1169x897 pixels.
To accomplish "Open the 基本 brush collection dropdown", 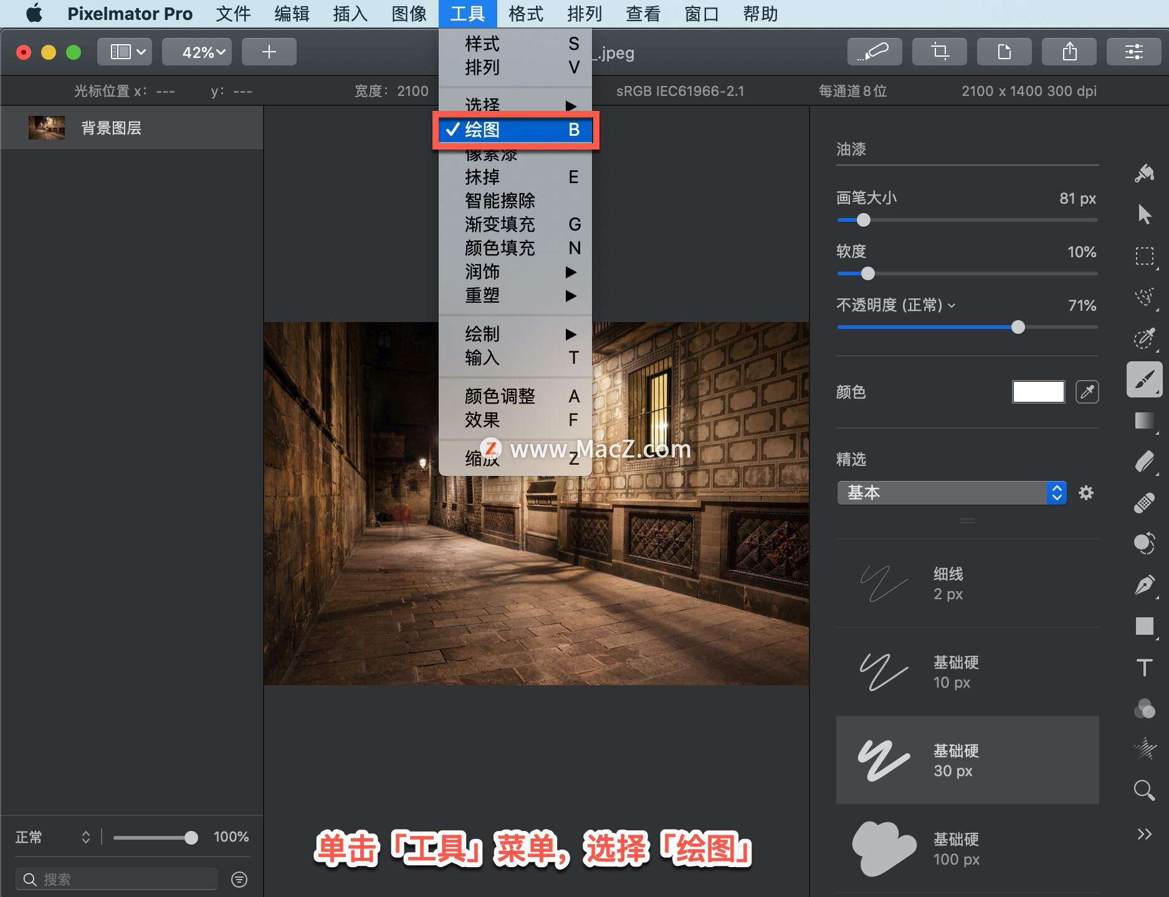I will (952, 493).
